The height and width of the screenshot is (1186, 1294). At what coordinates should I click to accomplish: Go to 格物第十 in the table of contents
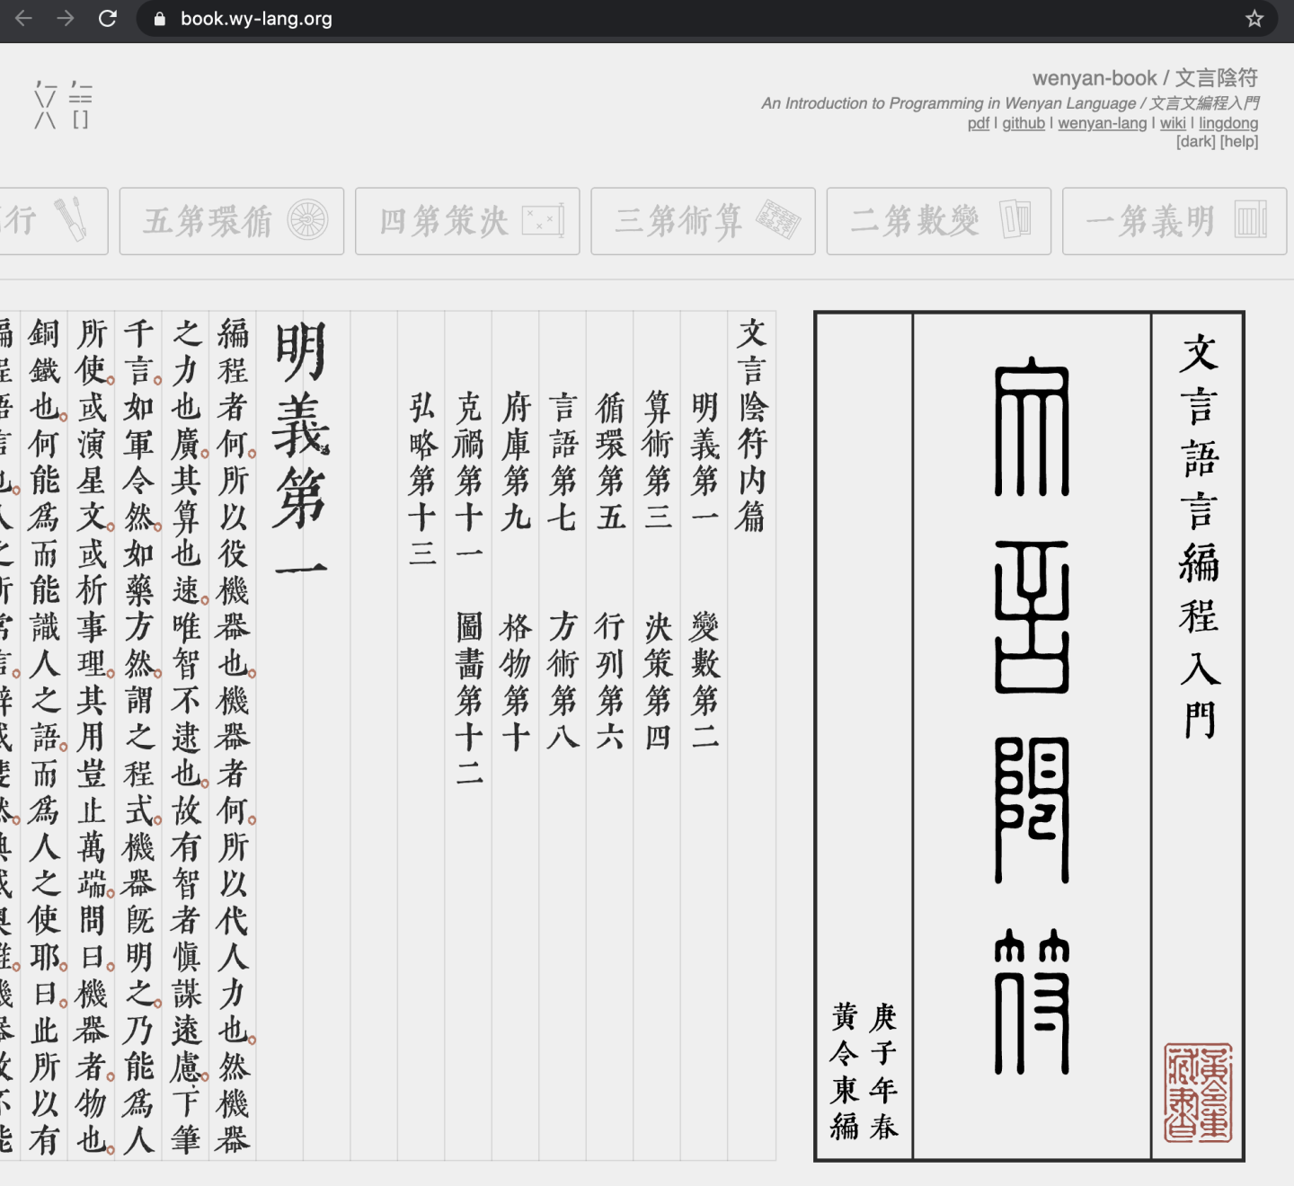(x=516, y=681)
